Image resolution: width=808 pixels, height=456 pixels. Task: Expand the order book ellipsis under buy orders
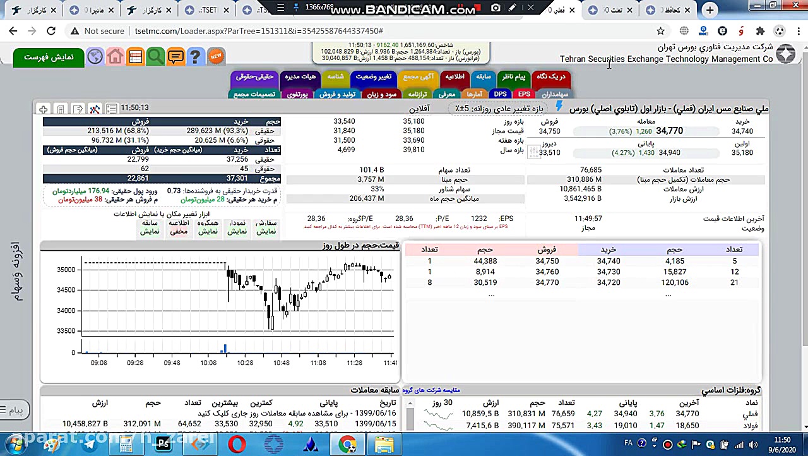click(x=668, y=294)
